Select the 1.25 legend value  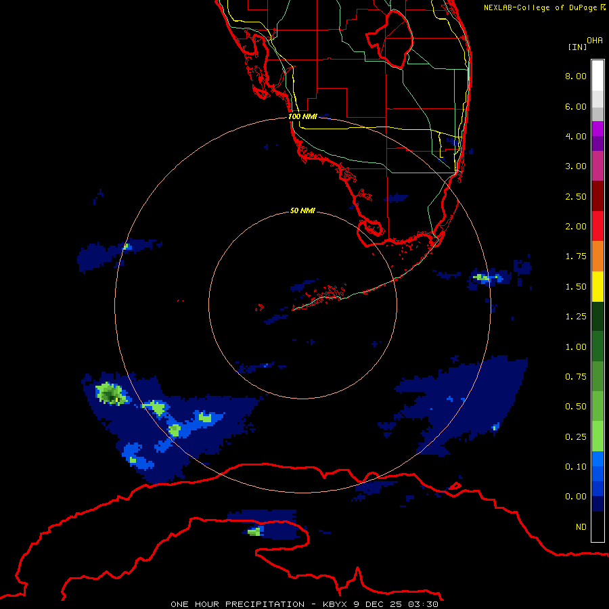[x=576, y=317]
